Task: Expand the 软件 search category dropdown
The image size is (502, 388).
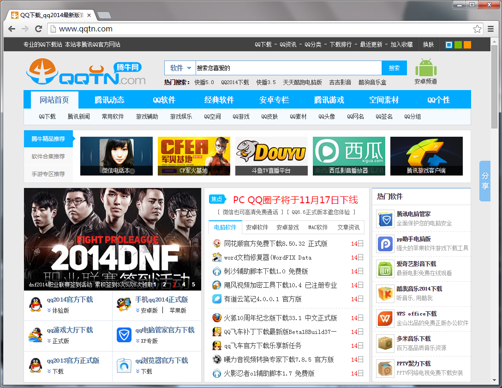Action: (x=180, y=68)
